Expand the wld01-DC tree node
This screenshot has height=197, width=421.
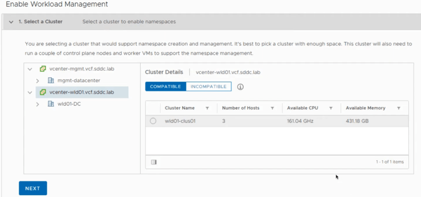[x=37, y=104]
